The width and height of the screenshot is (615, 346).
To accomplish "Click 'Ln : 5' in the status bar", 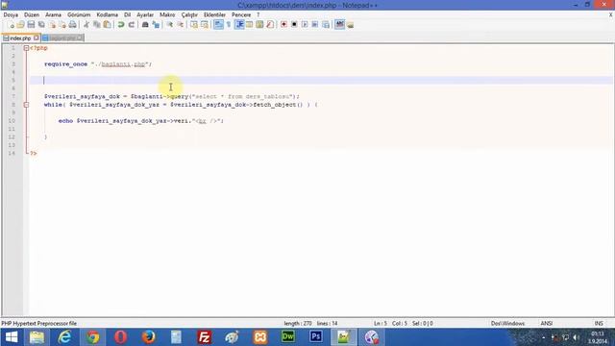I will point(381,324).
